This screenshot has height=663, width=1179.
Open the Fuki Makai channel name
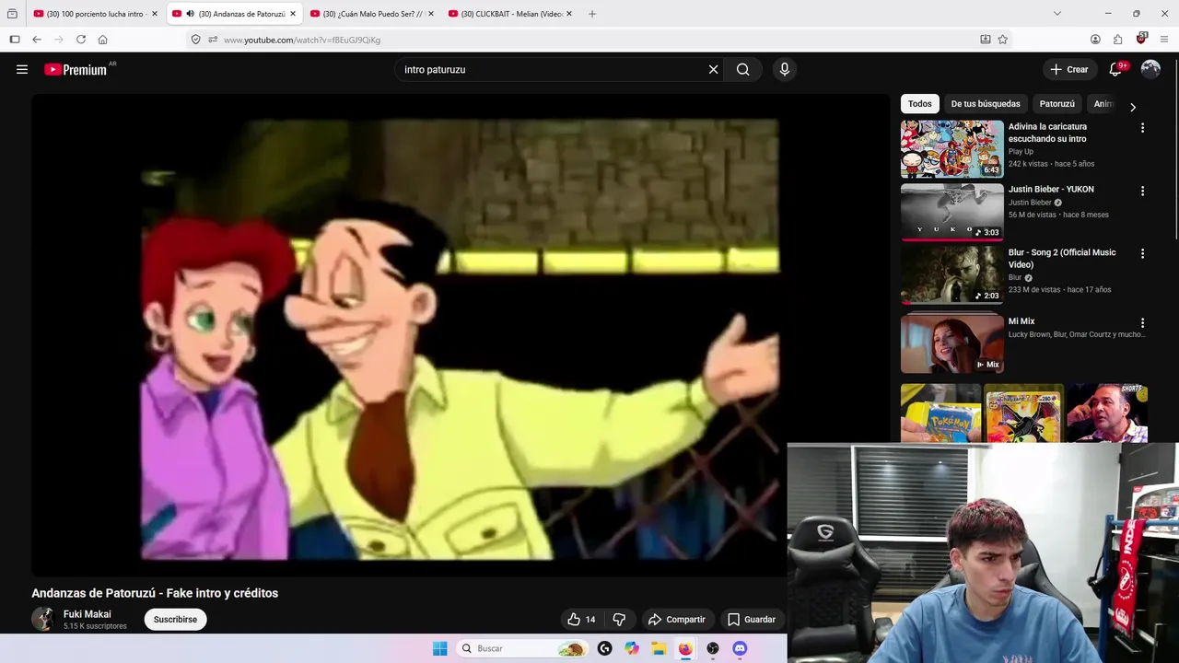click(88, 614)
